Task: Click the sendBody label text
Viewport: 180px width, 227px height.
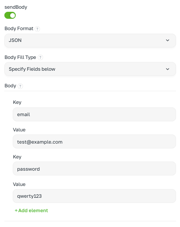Action: [x=16, y=7]
